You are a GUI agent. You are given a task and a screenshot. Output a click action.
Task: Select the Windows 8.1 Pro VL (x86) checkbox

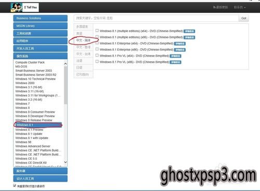click(x=97, y=61)
